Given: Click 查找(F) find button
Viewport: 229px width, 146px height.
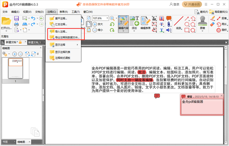Looking at the screenshot, I should tap(202, 12).
